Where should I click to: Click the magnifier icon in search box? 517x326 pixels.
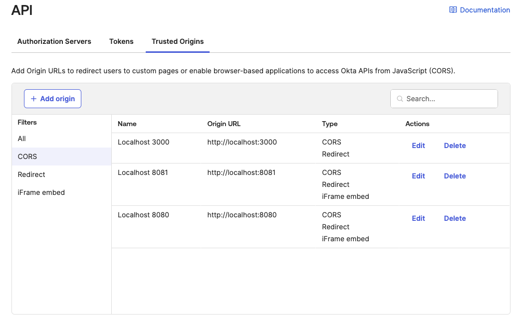click(400, 99)
